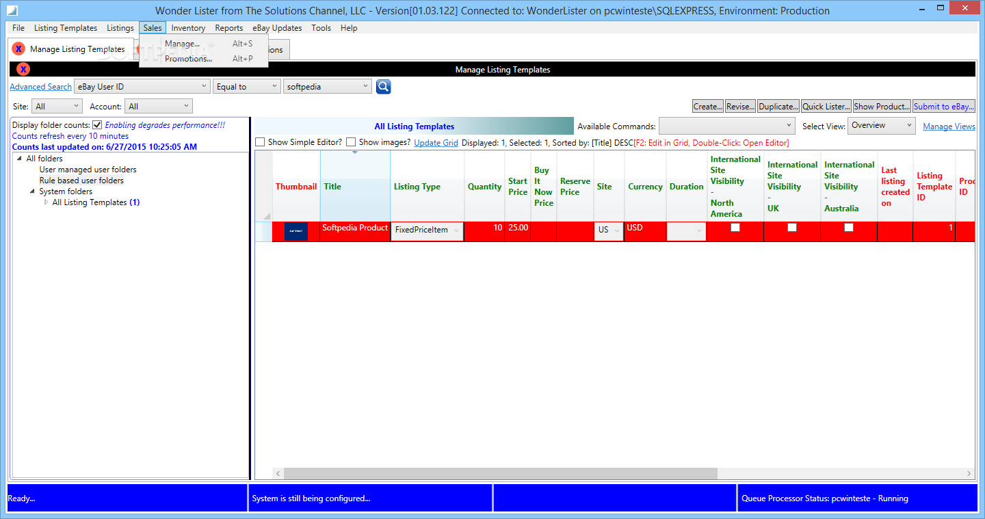Click the Quantity column header
Image resolution: width=985 pixels, height=519 pixels.
484,186
